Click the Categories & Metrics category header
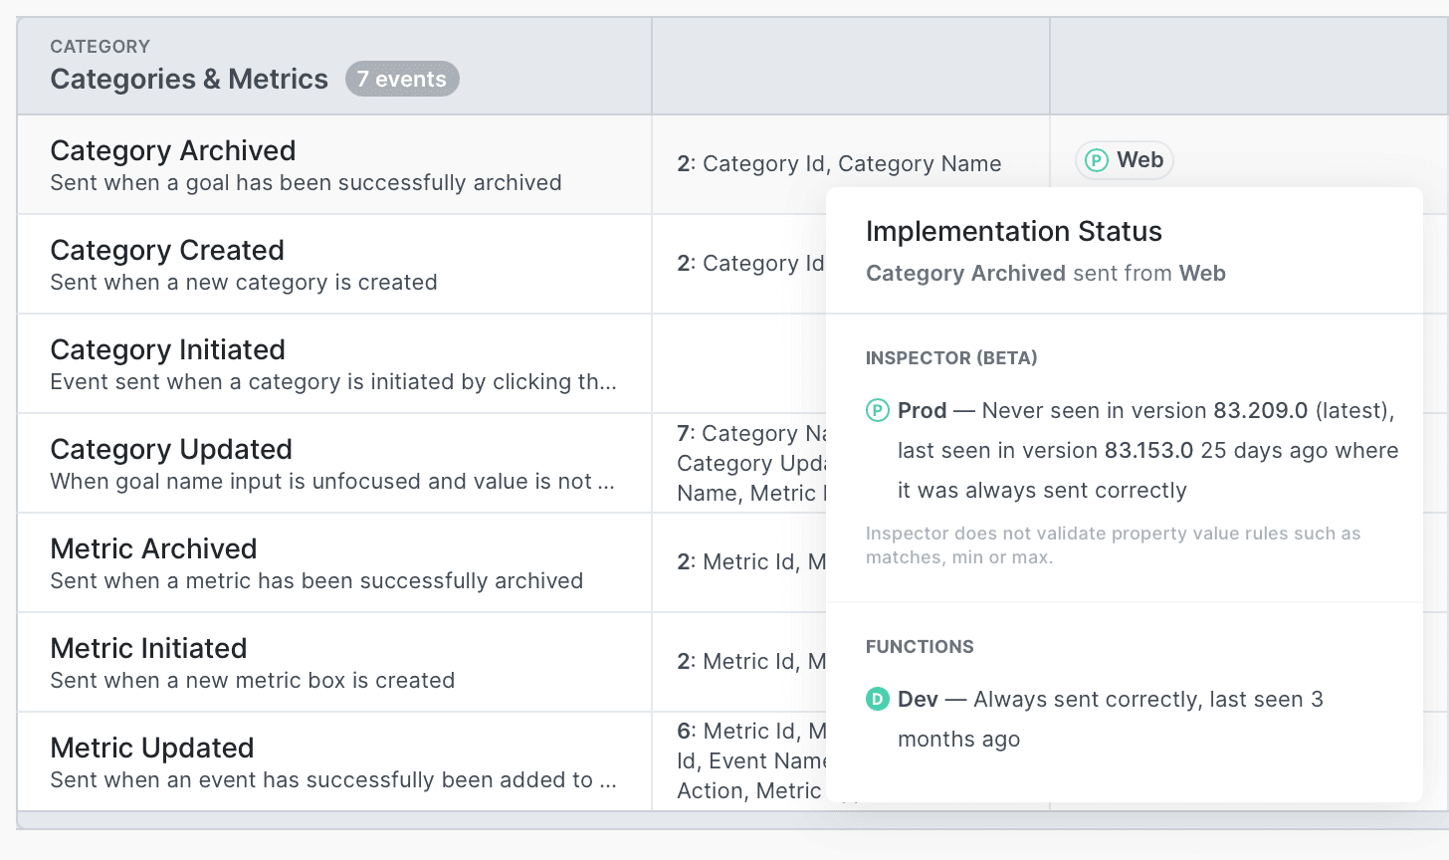 pos(189,79)
